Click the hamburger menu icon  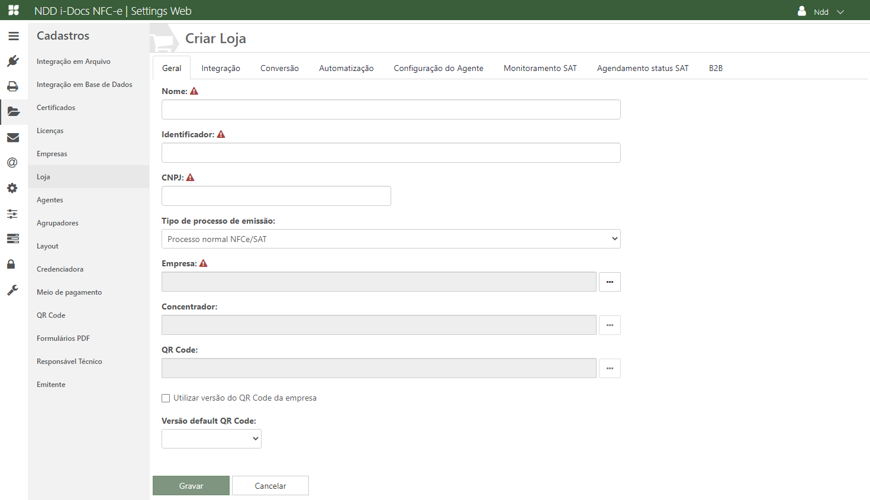point(14,36)
